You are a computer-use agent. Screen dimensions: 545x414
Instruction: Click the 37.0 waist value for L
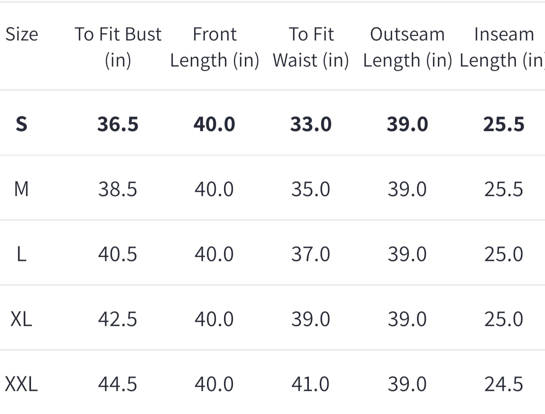(x=311, y=254)
